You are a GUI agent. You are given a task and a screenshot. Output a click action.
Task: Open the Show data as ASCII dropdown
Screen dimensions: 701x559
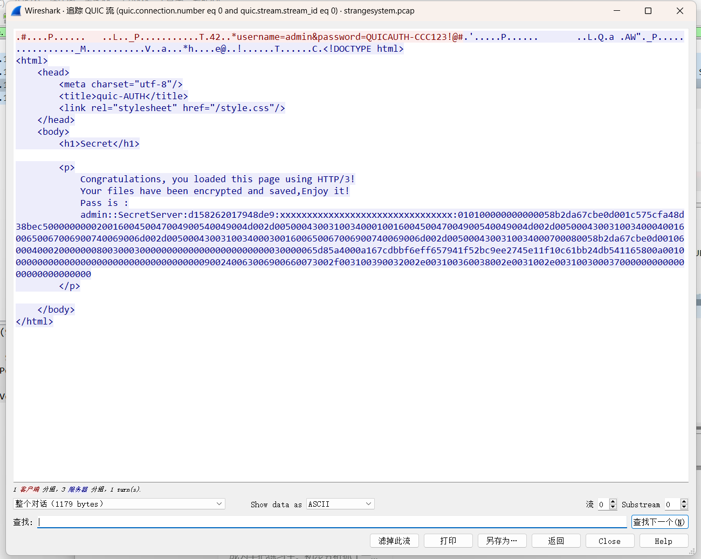[340, 504]
